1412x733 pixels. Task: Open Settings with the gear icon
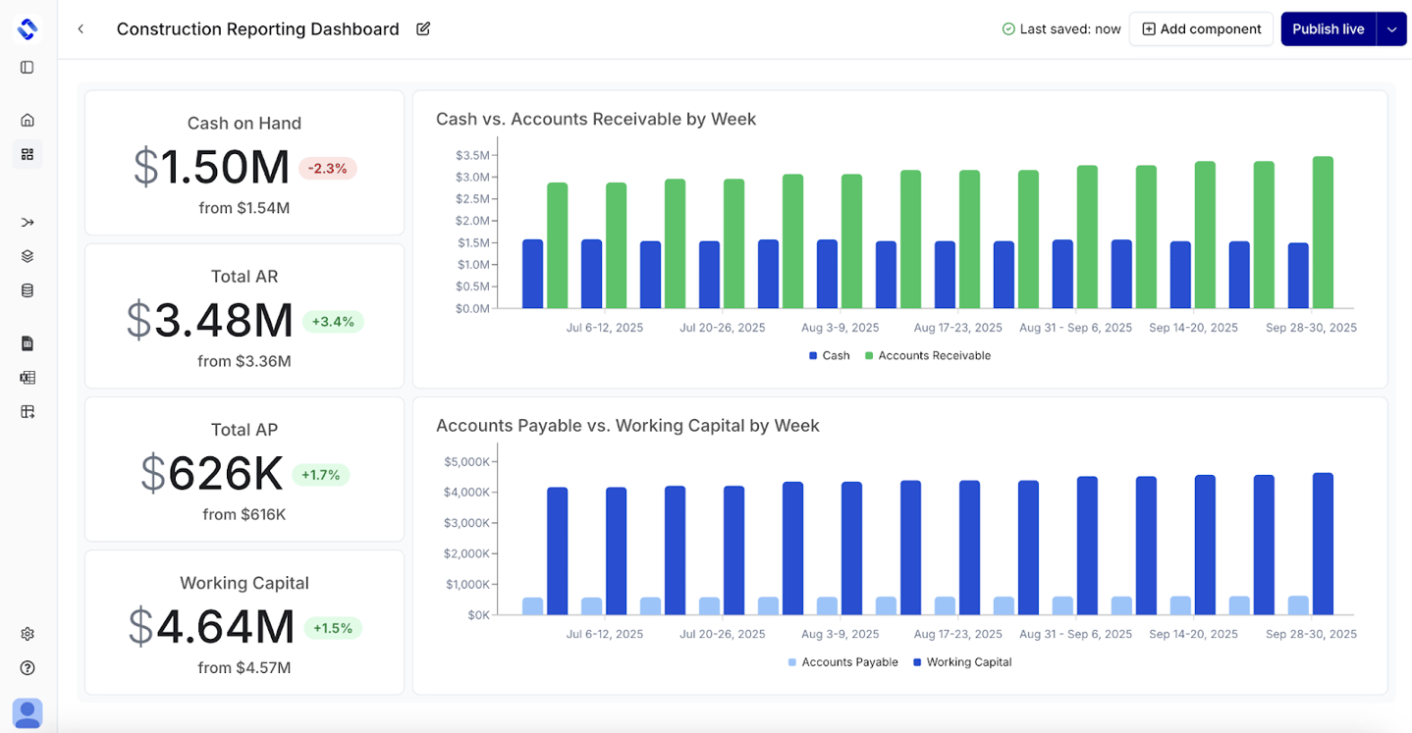27,634
